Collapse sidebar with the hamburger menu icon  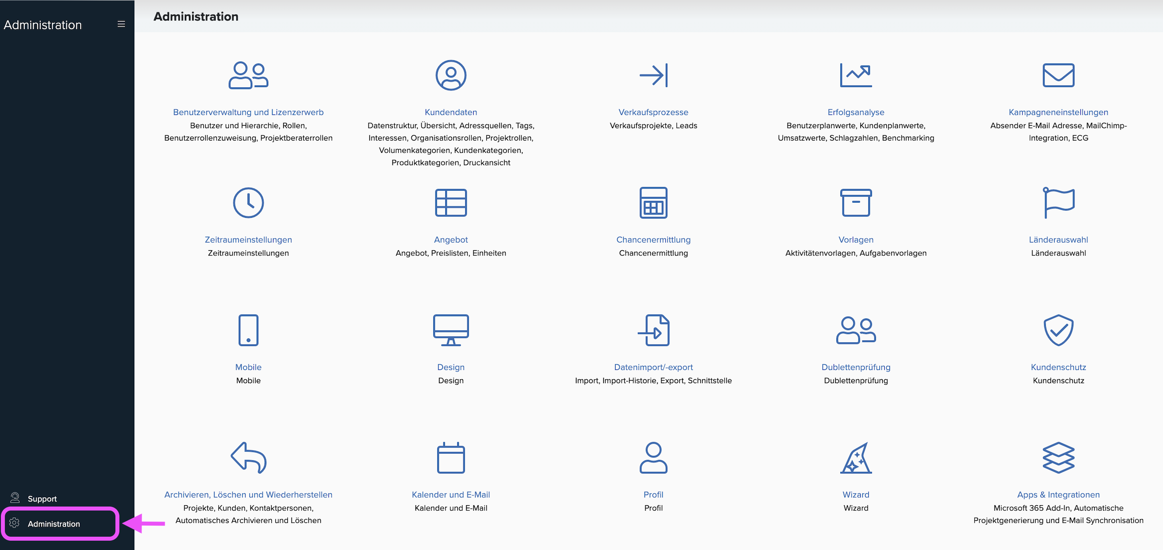click(121, 24)
